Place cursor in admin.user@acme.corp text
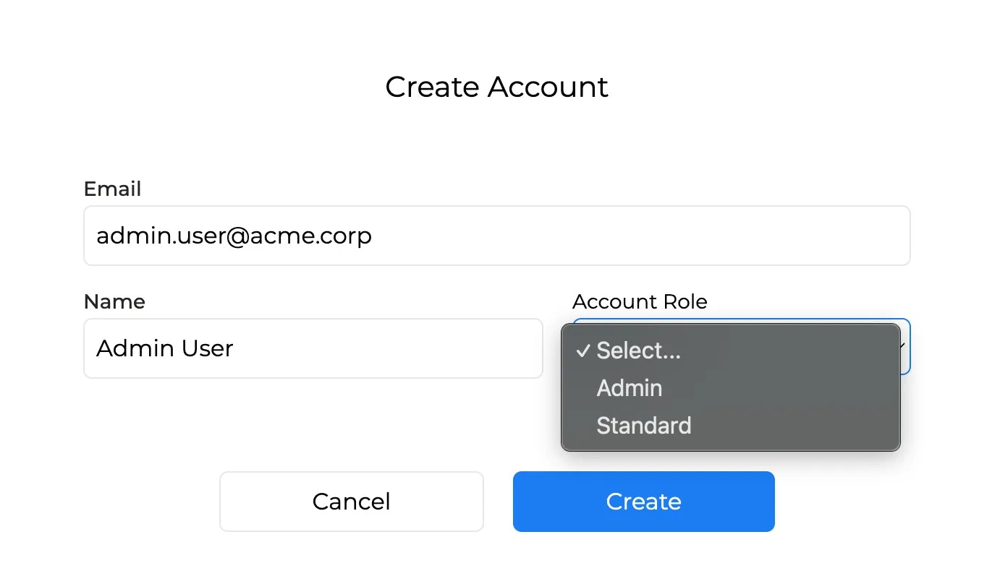The image size is (1000, 584). point(234,236)
